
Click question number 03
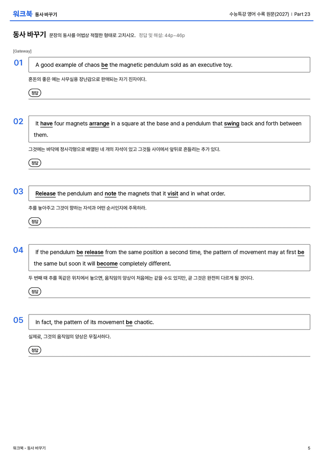19,191
